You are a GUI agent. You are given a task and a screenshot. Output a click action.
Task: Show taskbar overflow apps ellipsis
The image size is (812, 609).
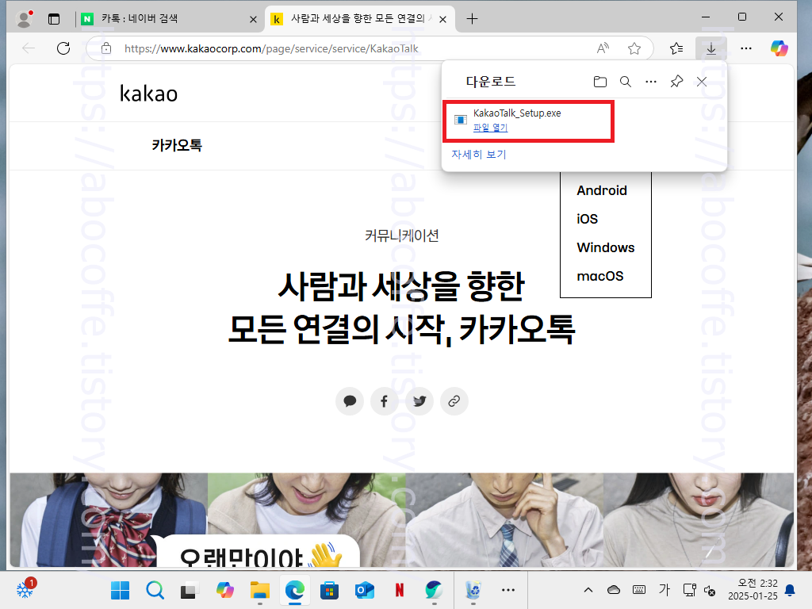[x=508, y=590]
